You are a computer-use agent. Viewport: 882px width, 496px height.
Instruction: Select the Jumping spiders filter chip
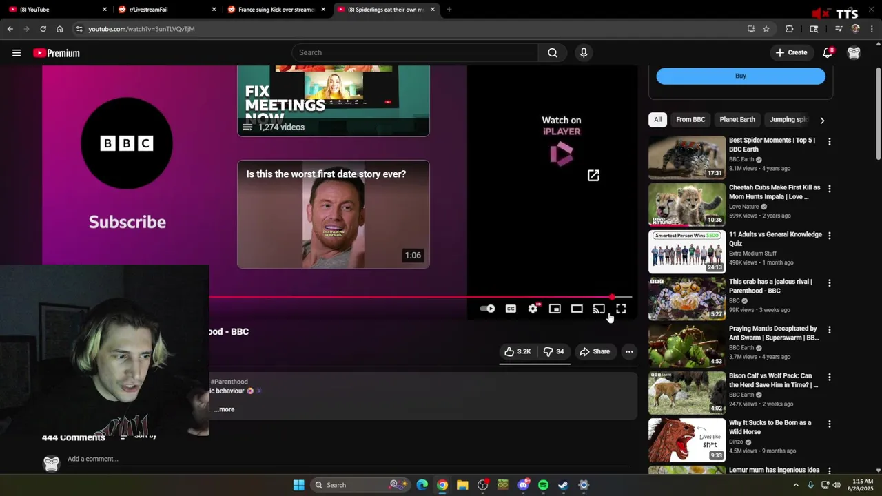coord(788,119)
